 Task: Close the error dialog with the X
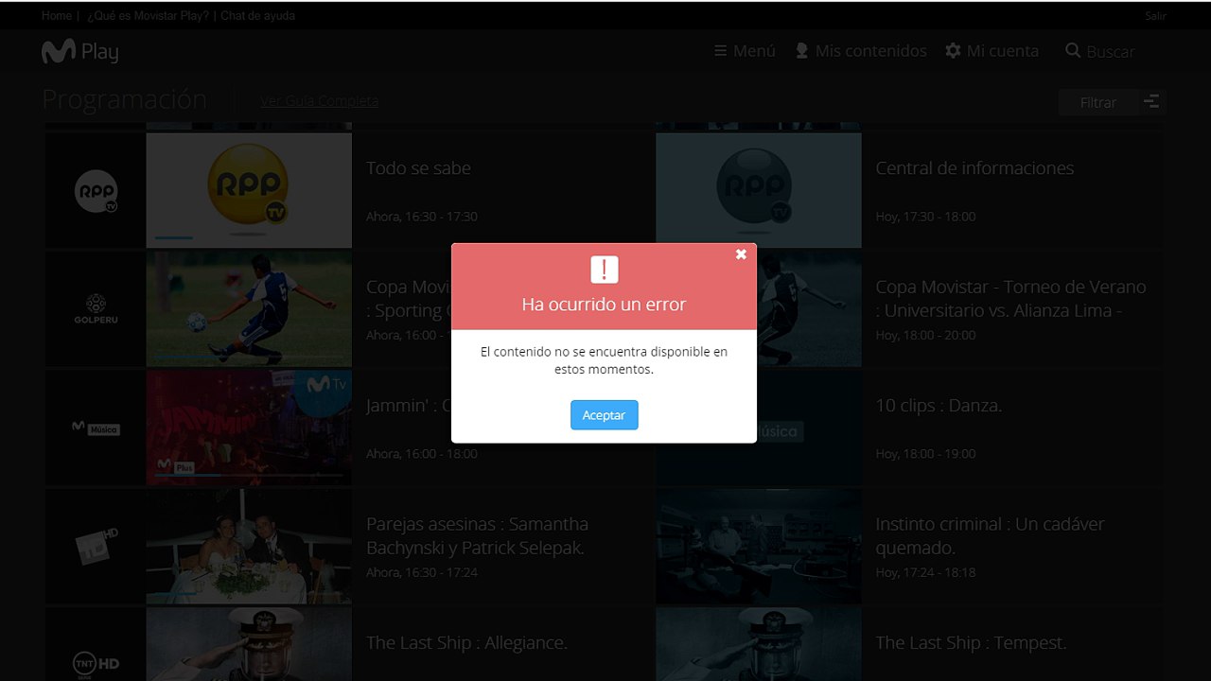(741, 254)
